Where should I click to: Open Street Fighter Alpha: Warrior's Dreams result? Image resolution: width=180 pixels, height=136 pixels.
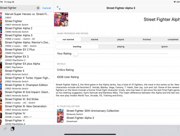(x=27, y=44)
